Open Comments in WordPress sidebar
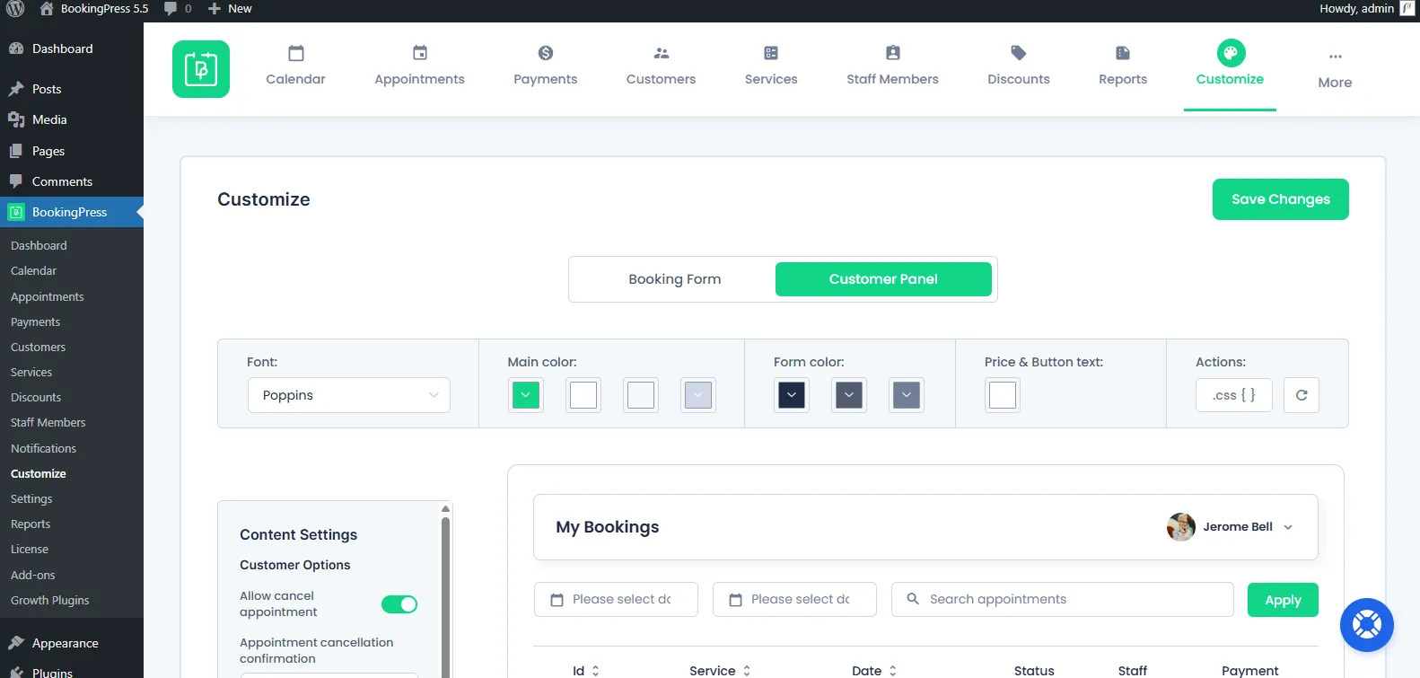The image size is (1420, 678). tap(62, 181)
